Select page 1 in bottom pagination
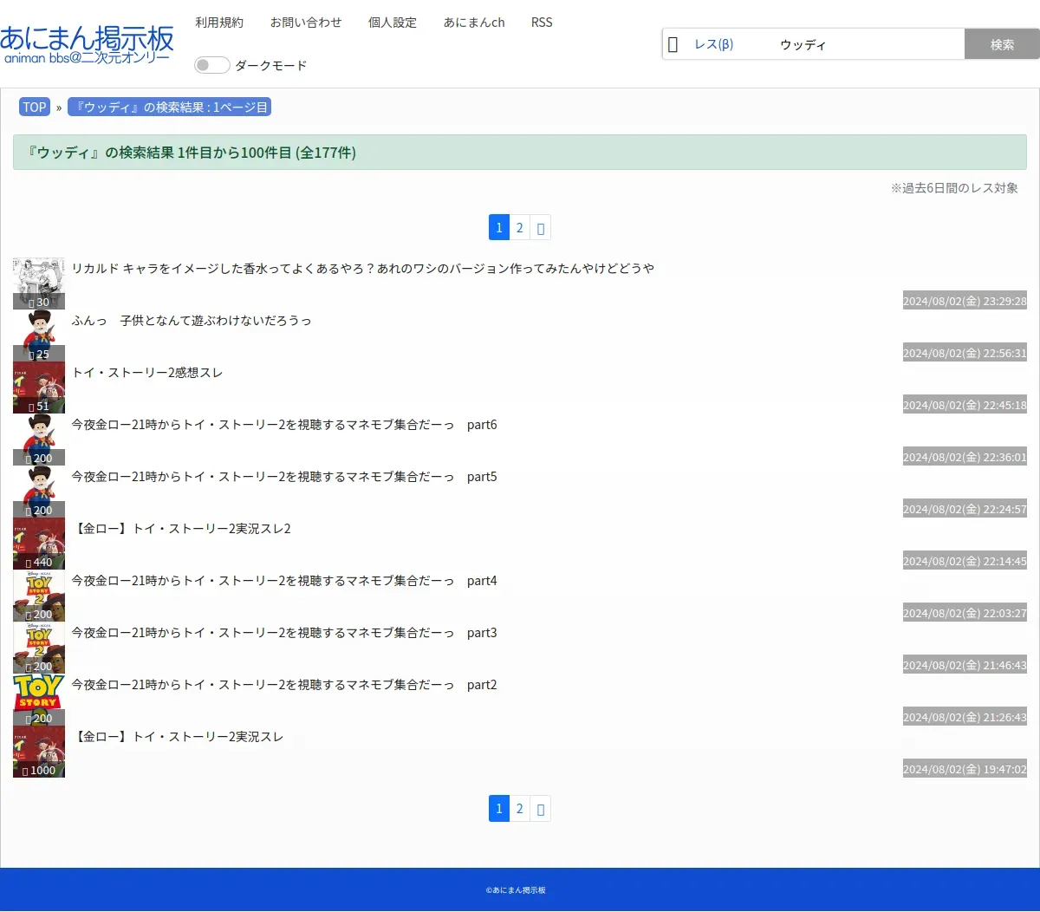 [x=499, y=809]
